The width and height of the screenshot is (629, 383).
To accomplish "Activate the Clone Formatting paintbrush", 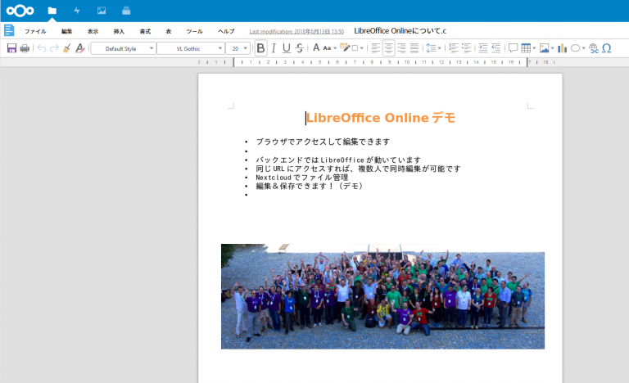I will pyautogui.click(x=67, y=48).
